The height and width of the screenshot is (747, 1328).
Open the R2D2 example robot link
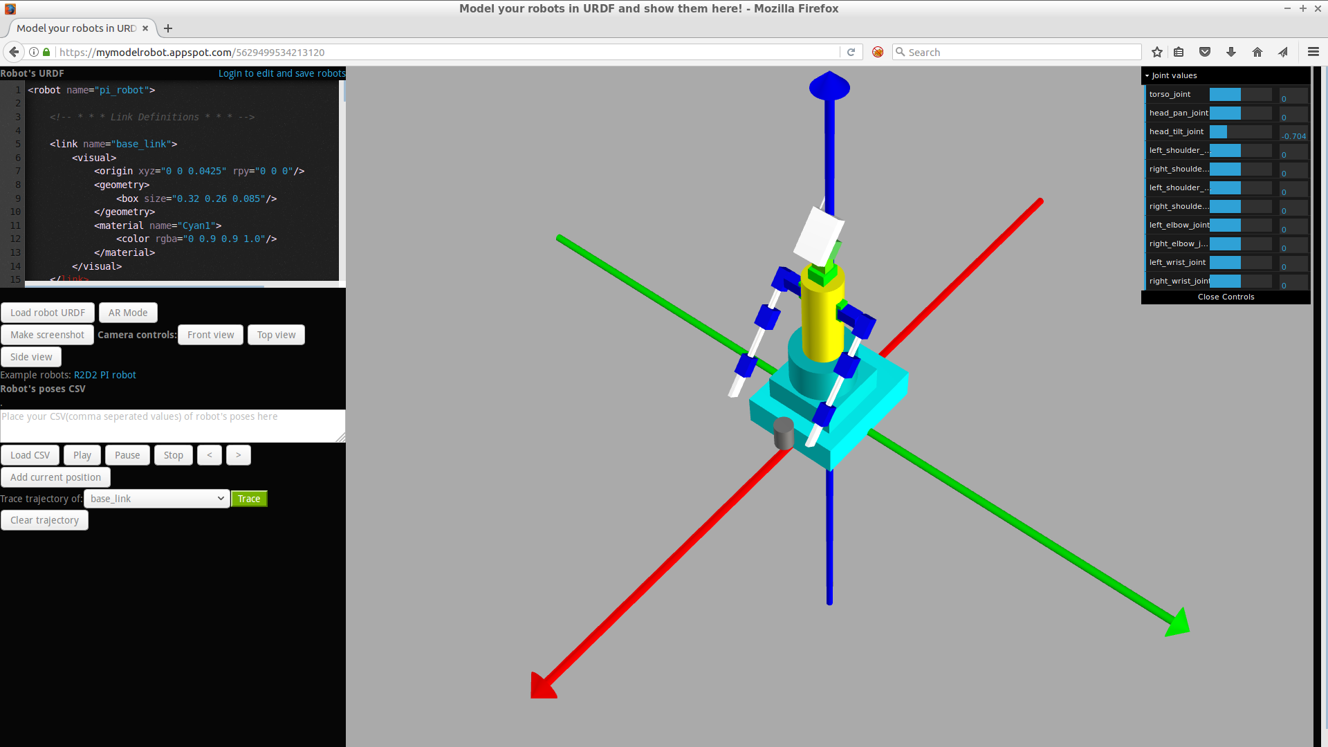pos(86,375)
